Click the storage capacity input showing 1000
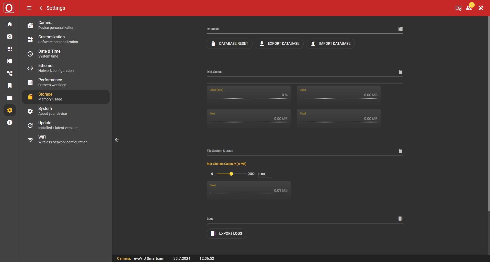The image size is (490, 262). (265, 174)
